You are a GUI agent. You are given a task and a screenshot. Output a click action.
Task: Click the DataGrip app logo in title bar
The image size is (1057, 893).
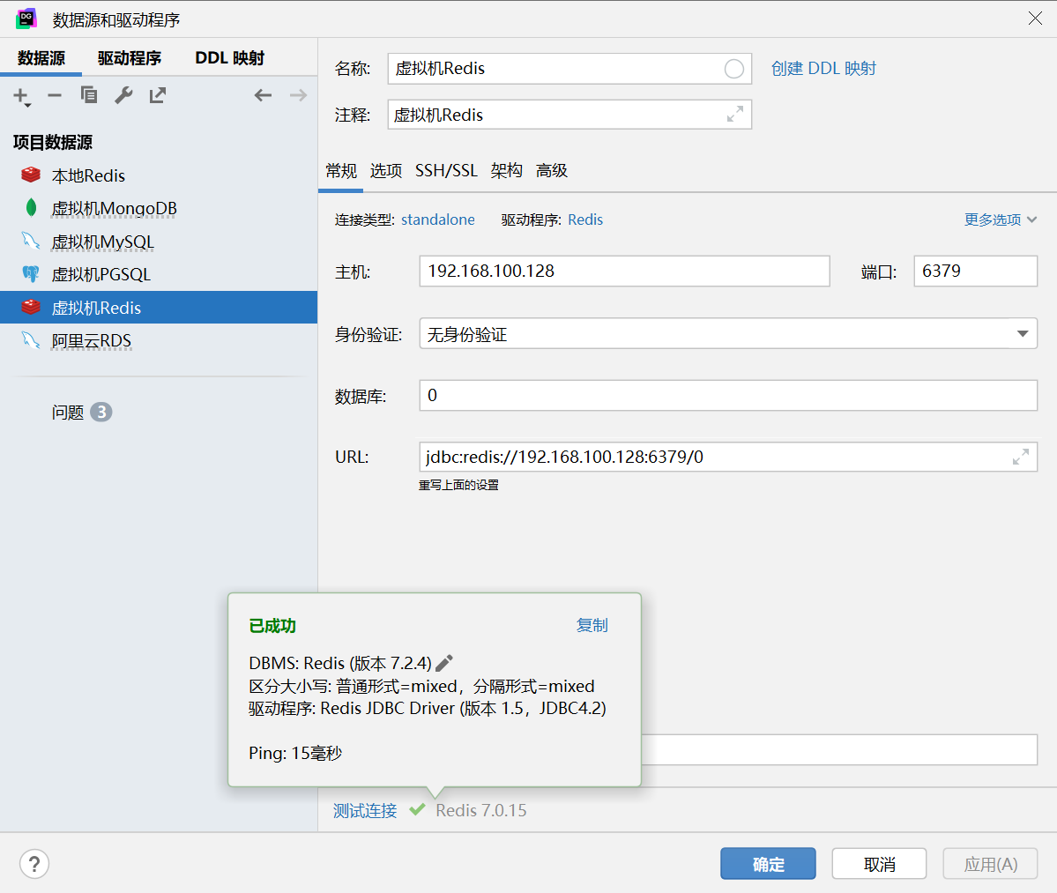coord(26,19)
